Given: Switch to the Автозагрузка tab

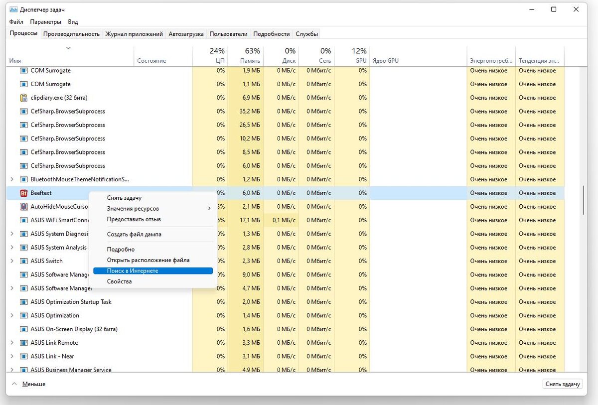Looking at the screenshot, I should click(186, 34).
